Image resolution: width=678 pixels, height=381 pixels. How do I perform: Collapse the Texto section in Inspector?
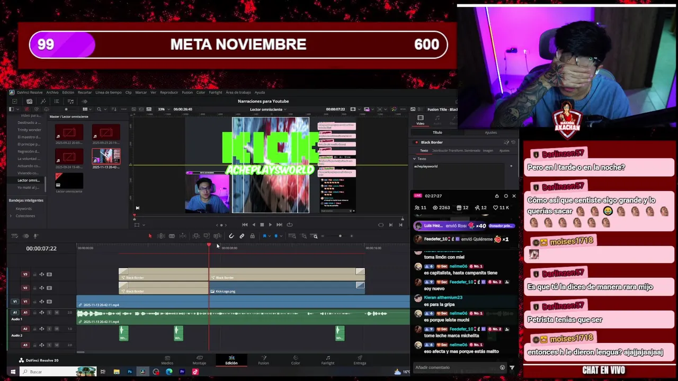tap(415, 159)
